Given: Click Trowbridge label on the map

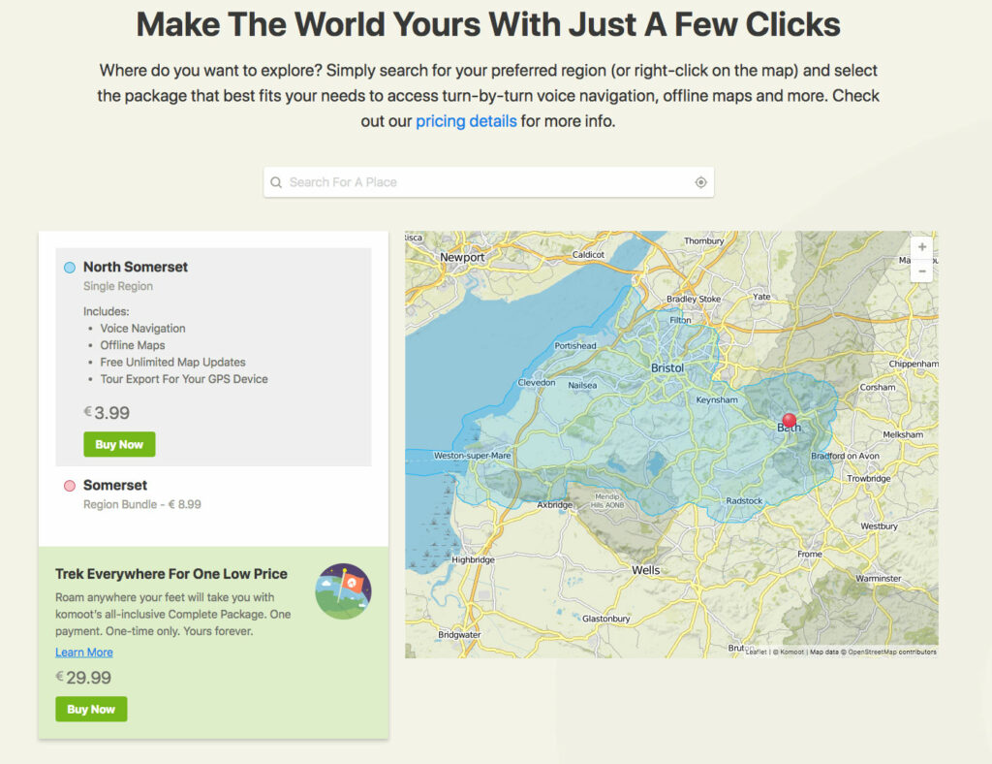Looking at the screenshot, I should 869,478.
